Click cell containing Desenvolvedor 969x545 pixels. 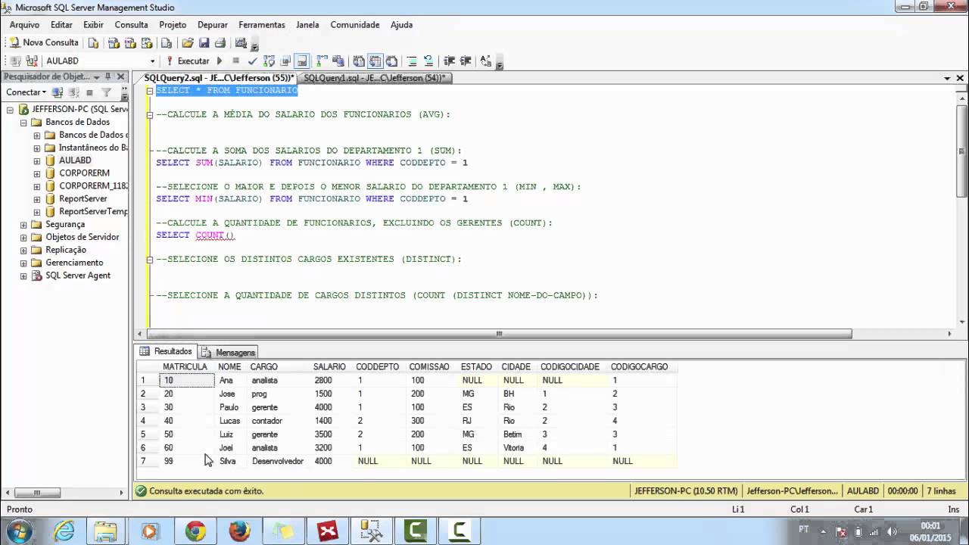click(x=278, y=461)
